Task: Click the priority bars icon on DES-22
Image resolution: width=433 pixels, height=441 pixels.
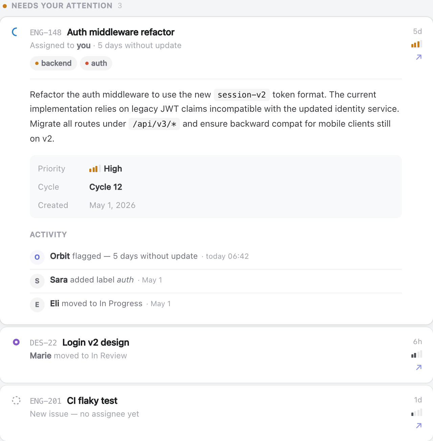Action: [x=417, y=355]
